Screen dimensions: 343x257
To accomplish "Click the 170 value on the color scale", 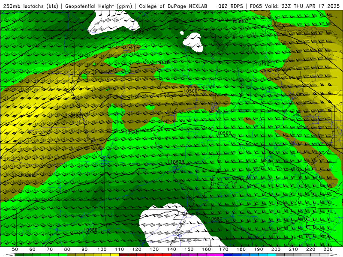I will (x=224, y=249).
